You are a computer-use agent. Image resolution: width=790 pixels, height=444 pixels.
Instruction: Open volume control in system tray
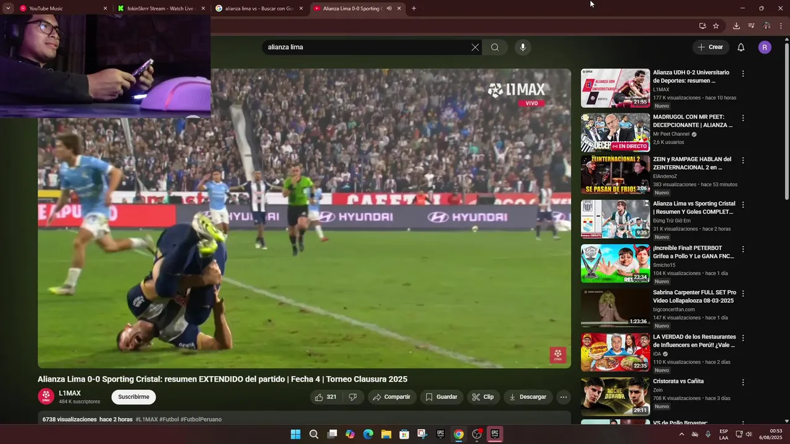[749, 434]
